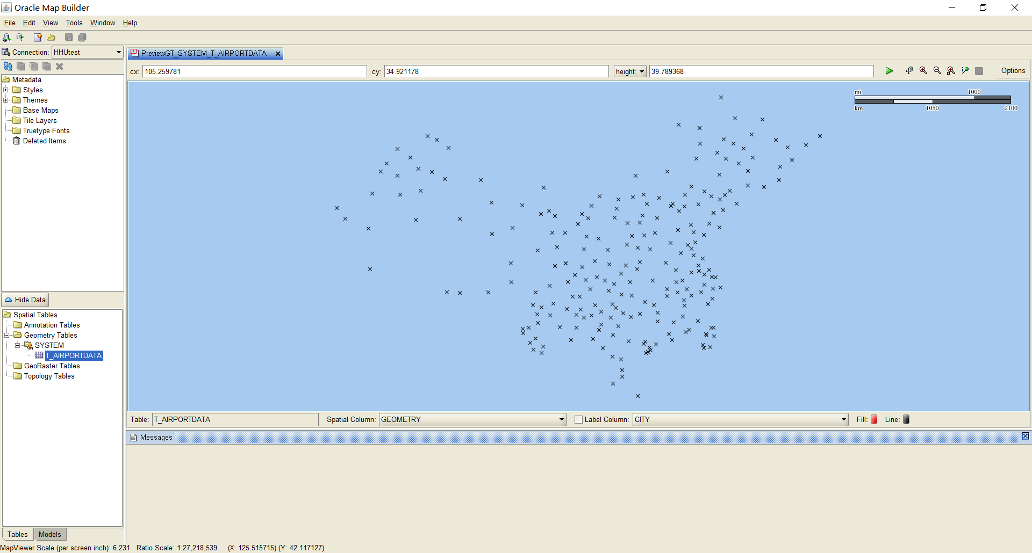Select the pan tool in preview toolbar
Image resolution: width=1032 pixels, height=553 pixels.
[x=909, y=70]
